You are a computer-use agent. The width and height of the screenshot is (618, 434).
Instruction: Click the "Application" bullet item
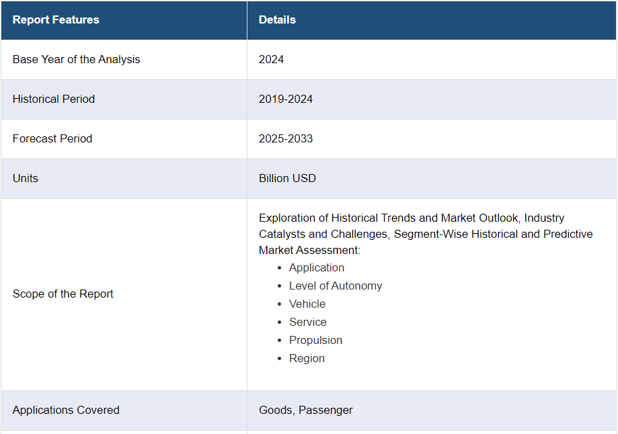(x=317, y=268)
